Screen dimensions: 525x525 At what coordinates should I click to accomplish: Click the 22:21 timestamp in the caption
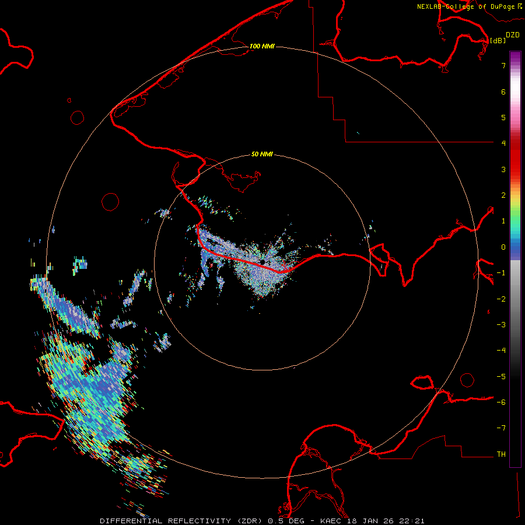414,521
